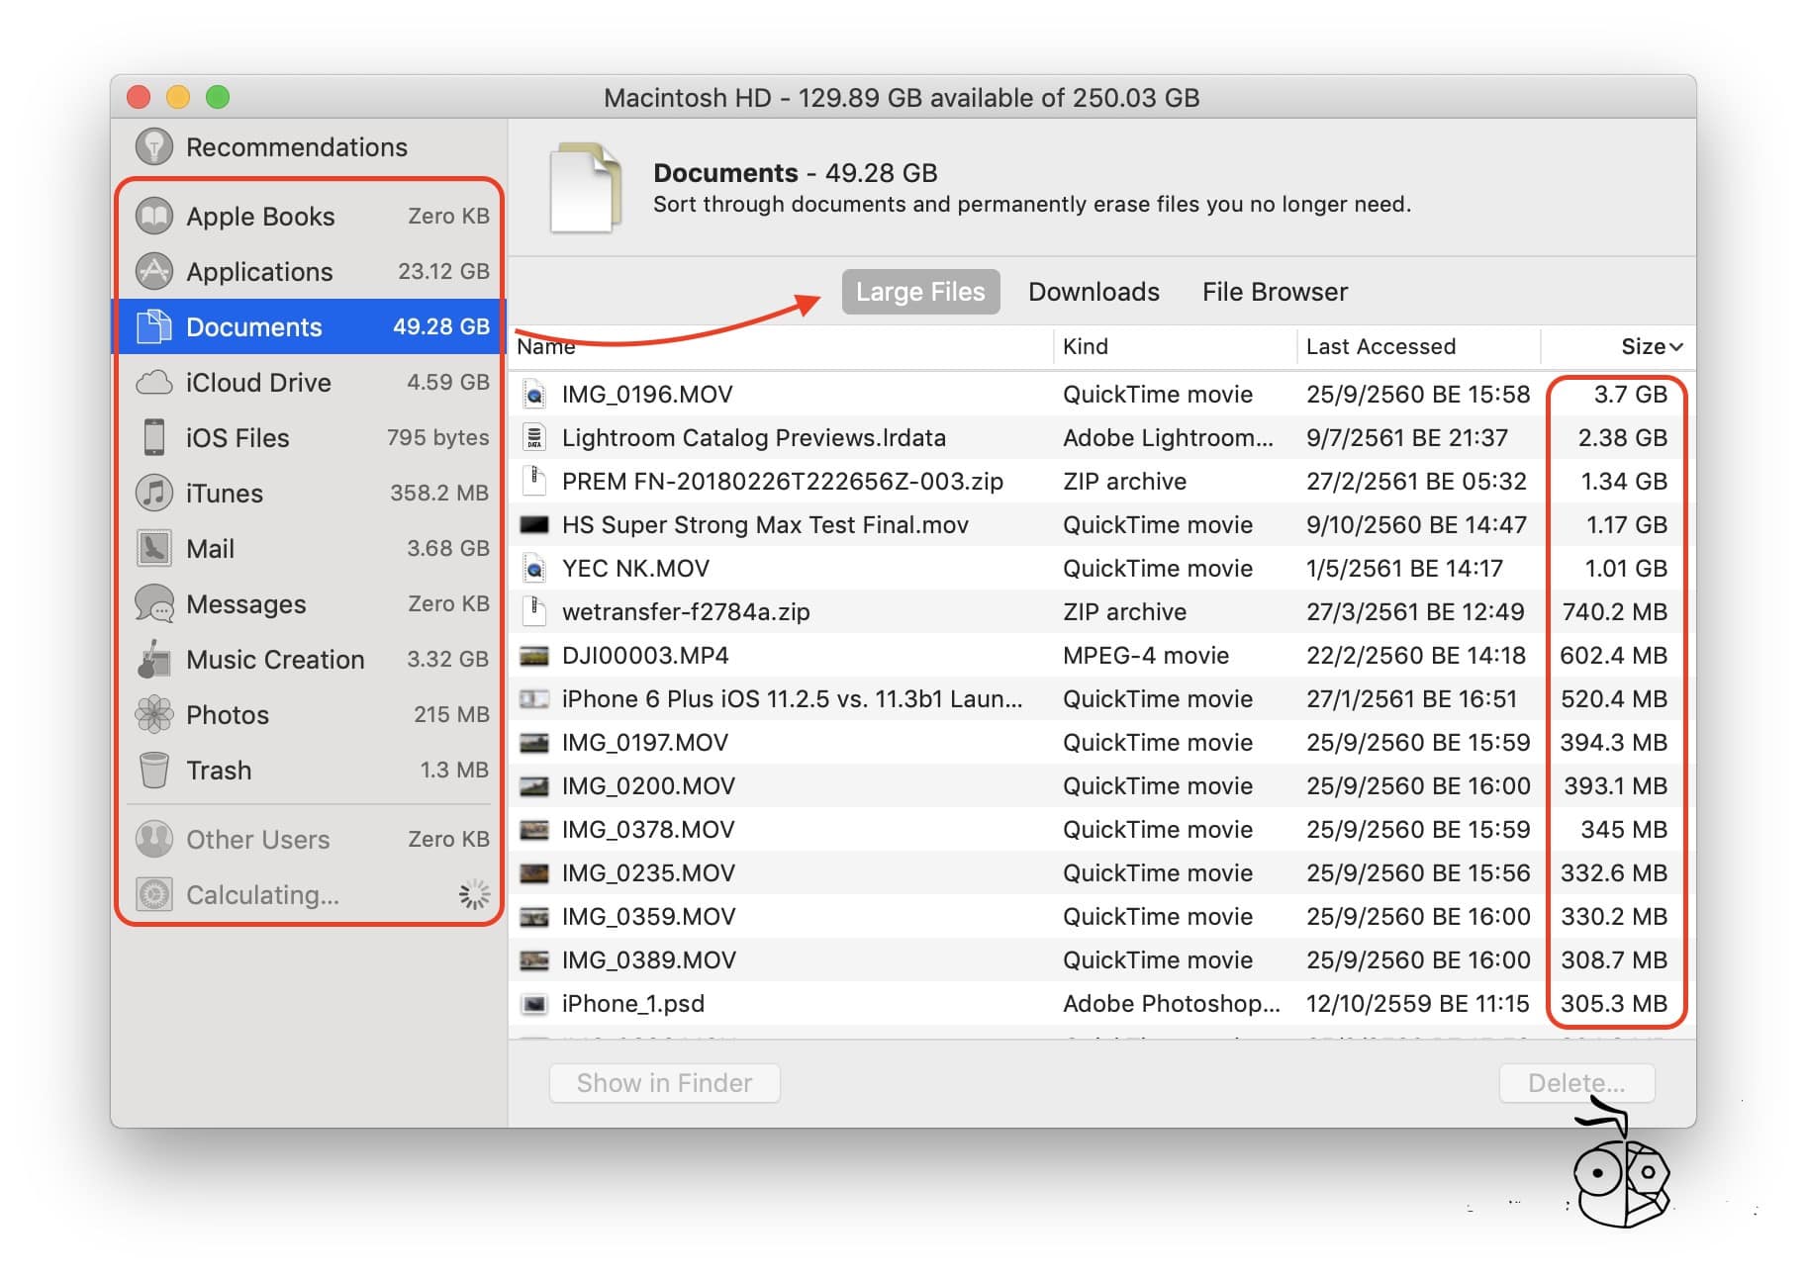Toggle the Size column sort order
The image size is (1807, 1274).
coord(1649,346)
